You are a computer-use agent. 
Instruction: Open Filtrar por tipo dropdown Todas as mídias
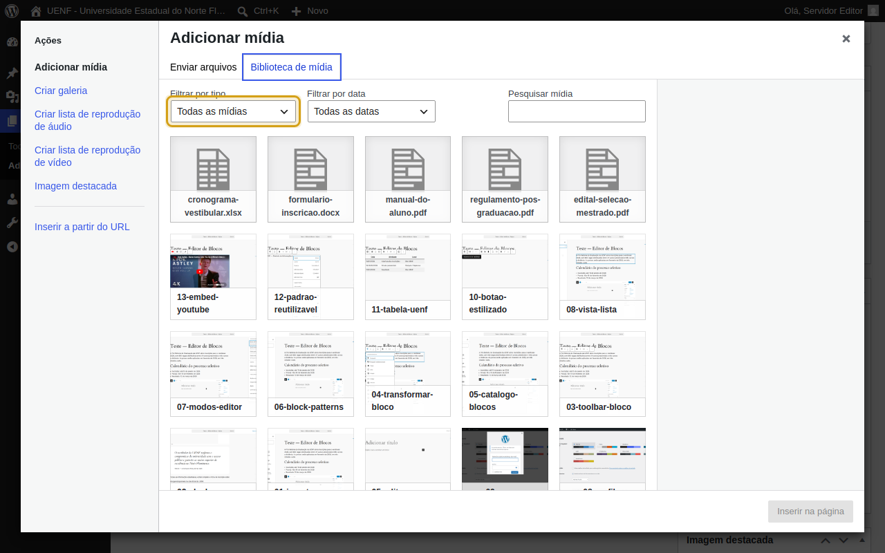(x=233, y=111)
